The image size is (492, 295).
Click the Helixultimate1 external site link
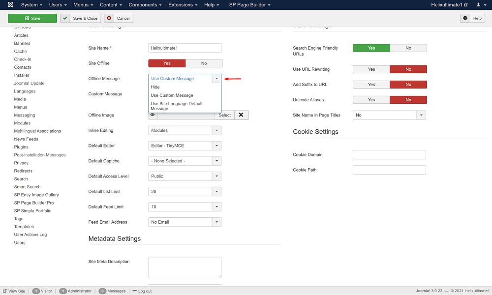[447, 5]
